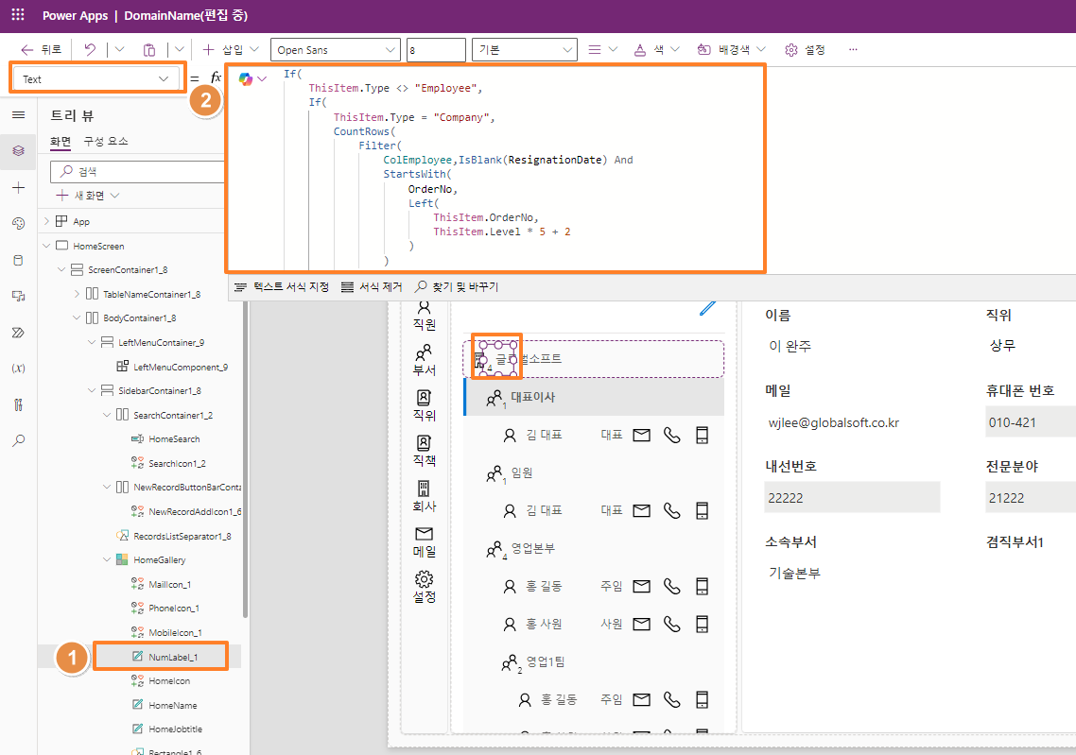Image resolution: width=1076 pixels, height=755 pixels.
Task: Click the 직위 position menu icon
Action: coord(425,405)
